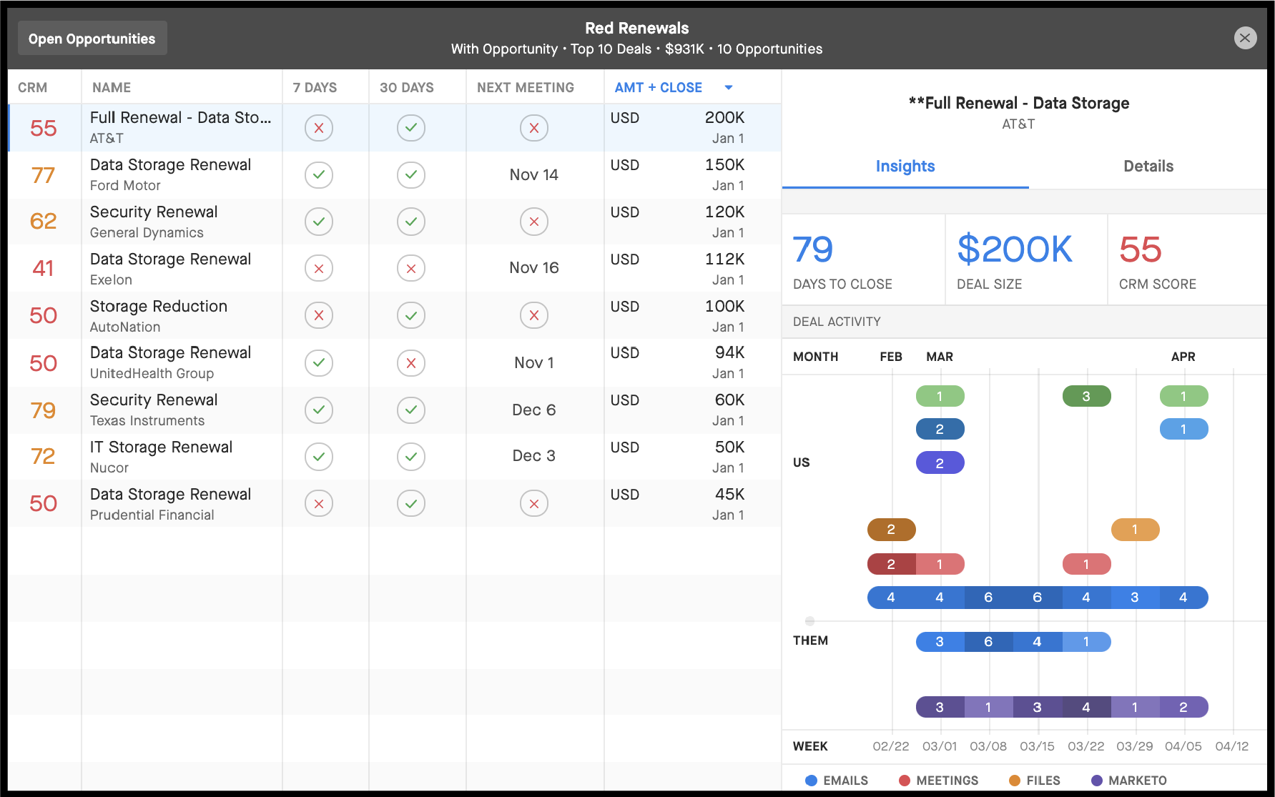The image size is (1275, 797).
Task: Sort table by NAME column header
Action: (112, 87)
